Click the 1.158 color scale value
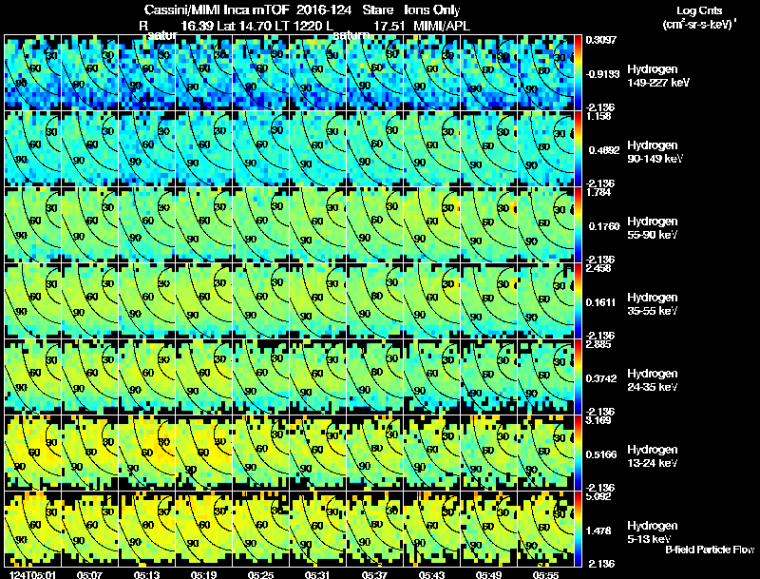Viewport: 760px width, 579px height. (598, 116)
